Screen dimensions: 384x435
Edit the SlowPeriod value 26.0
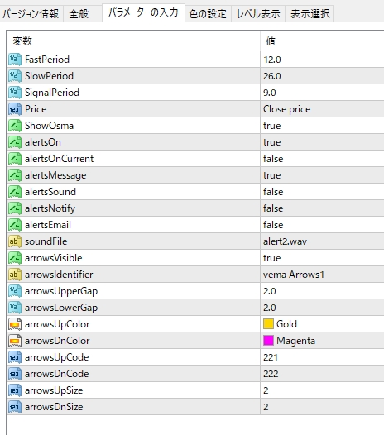(x=272, y=76)
